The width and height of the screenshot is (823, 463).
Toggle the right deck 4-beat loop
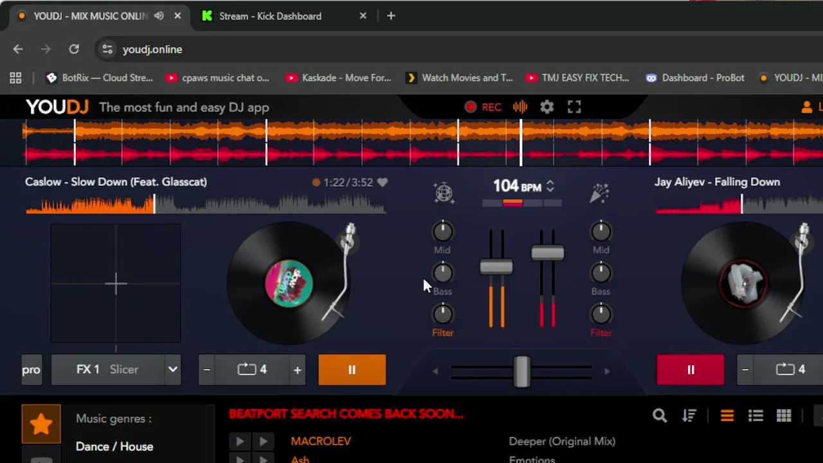click(790, 370)
